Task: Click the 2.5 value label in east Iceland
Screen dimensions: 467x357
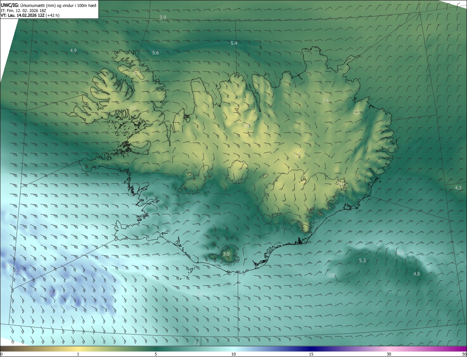Action: 357,112
